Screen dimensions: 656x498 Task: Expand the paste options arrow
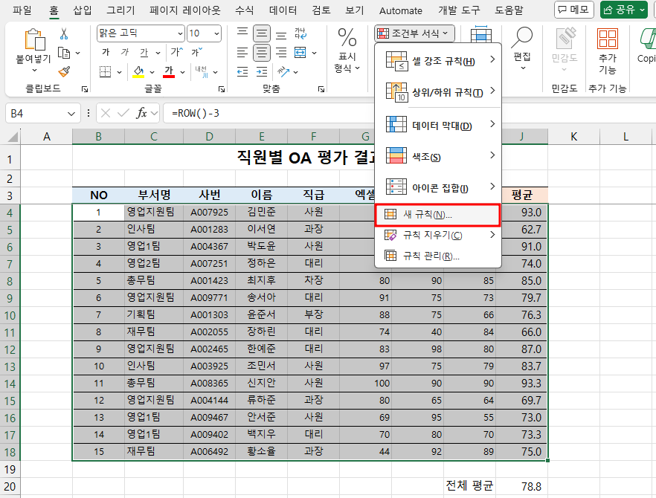[x=34, y=70]
